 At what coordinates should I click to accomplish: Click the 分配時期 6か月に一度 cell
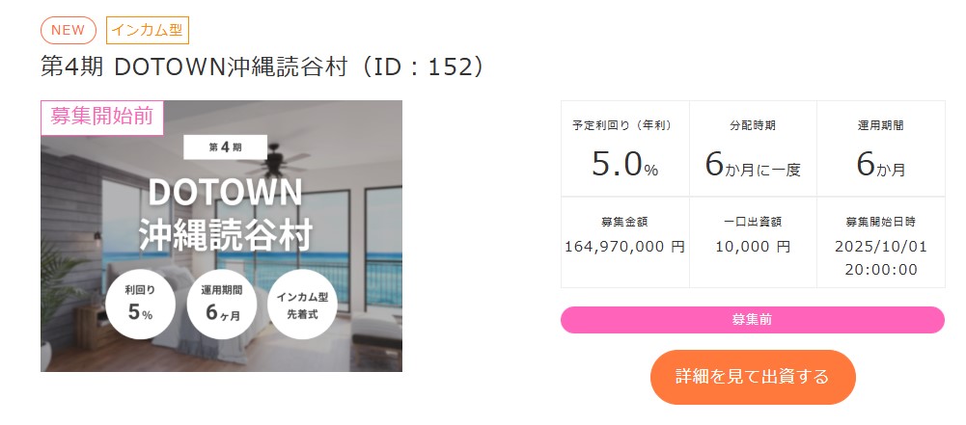(753, 149)
